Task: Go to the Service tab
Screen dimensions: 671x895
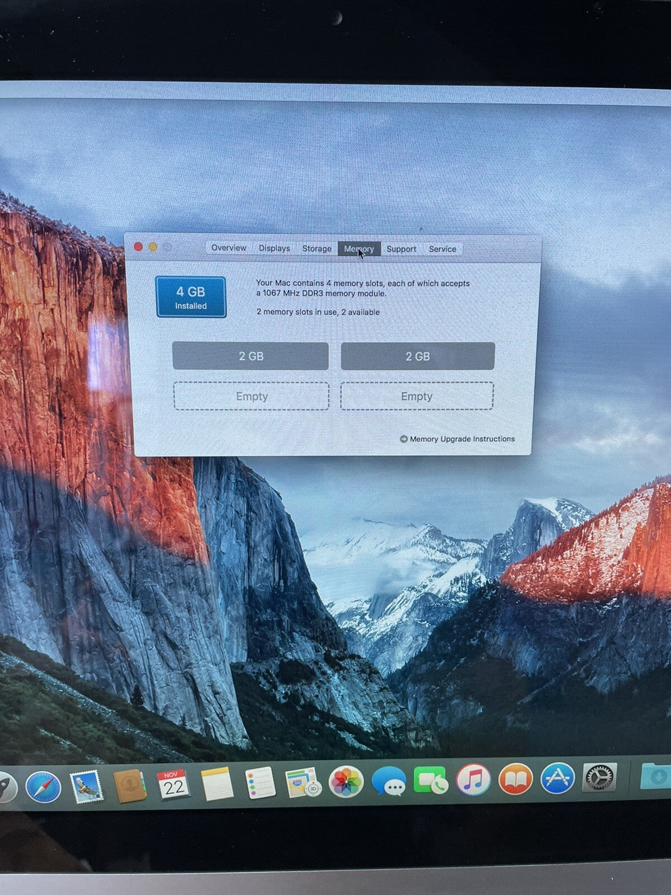Action: coord(442,249)
